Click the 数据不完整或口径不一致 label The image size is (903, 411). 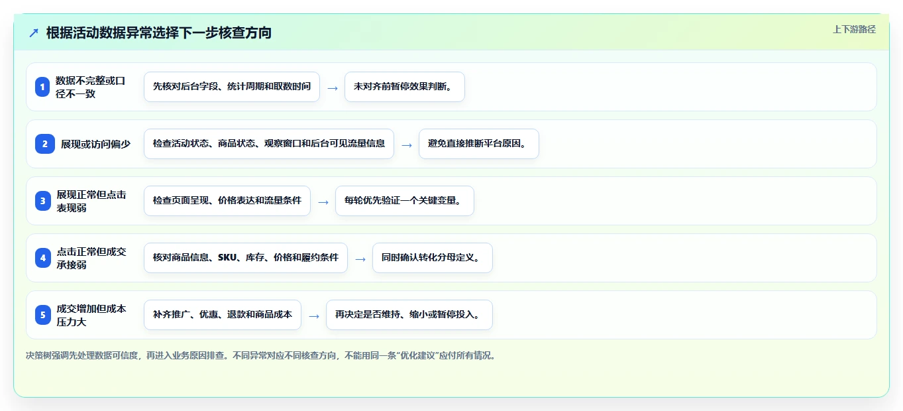click(91, 87)
